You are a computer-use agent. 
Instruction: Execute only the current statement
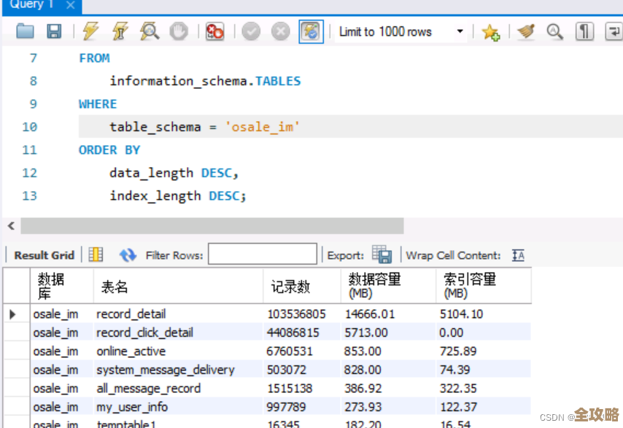(x=120, y=31)
